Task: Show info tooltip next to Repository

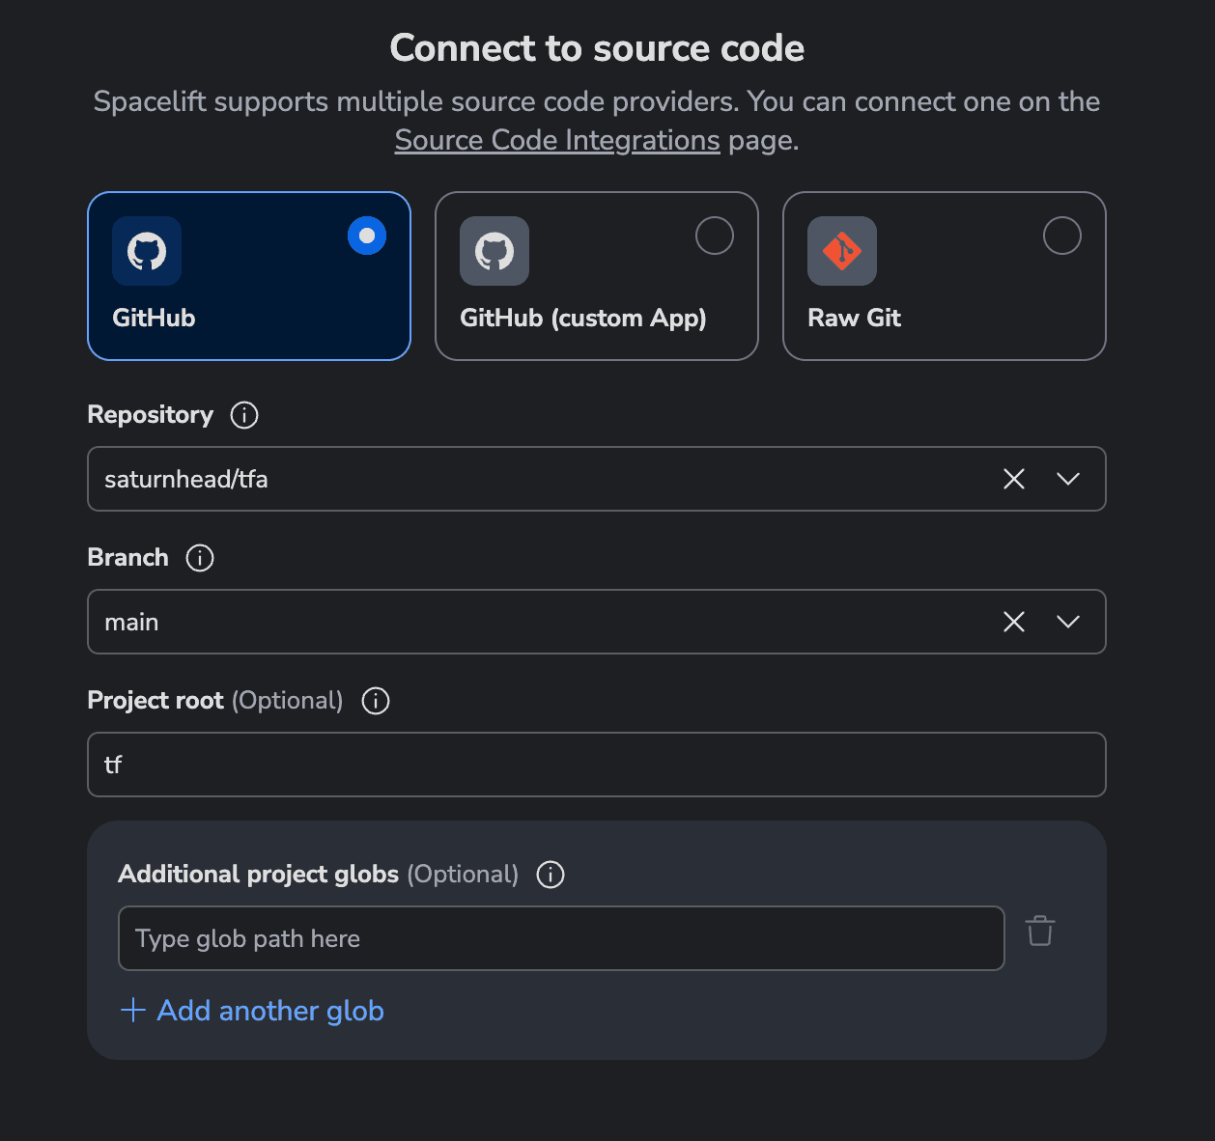Action: click(244, 415)
